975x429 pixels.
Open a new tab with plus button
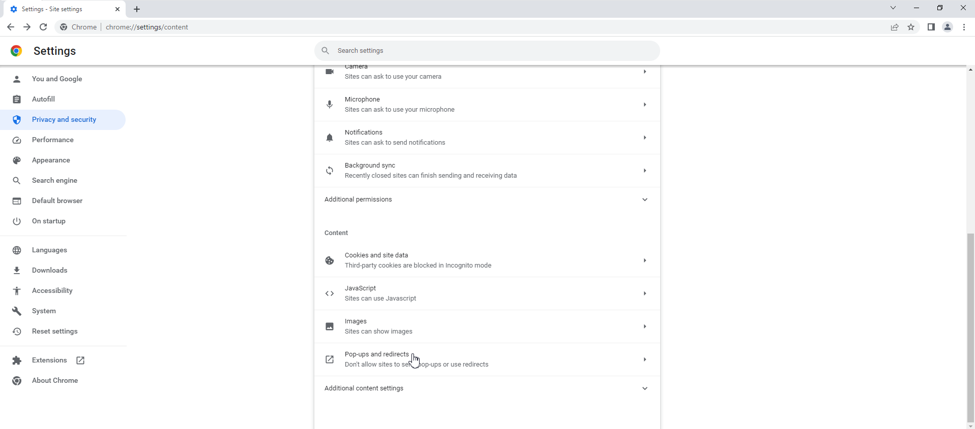(137, 9)
